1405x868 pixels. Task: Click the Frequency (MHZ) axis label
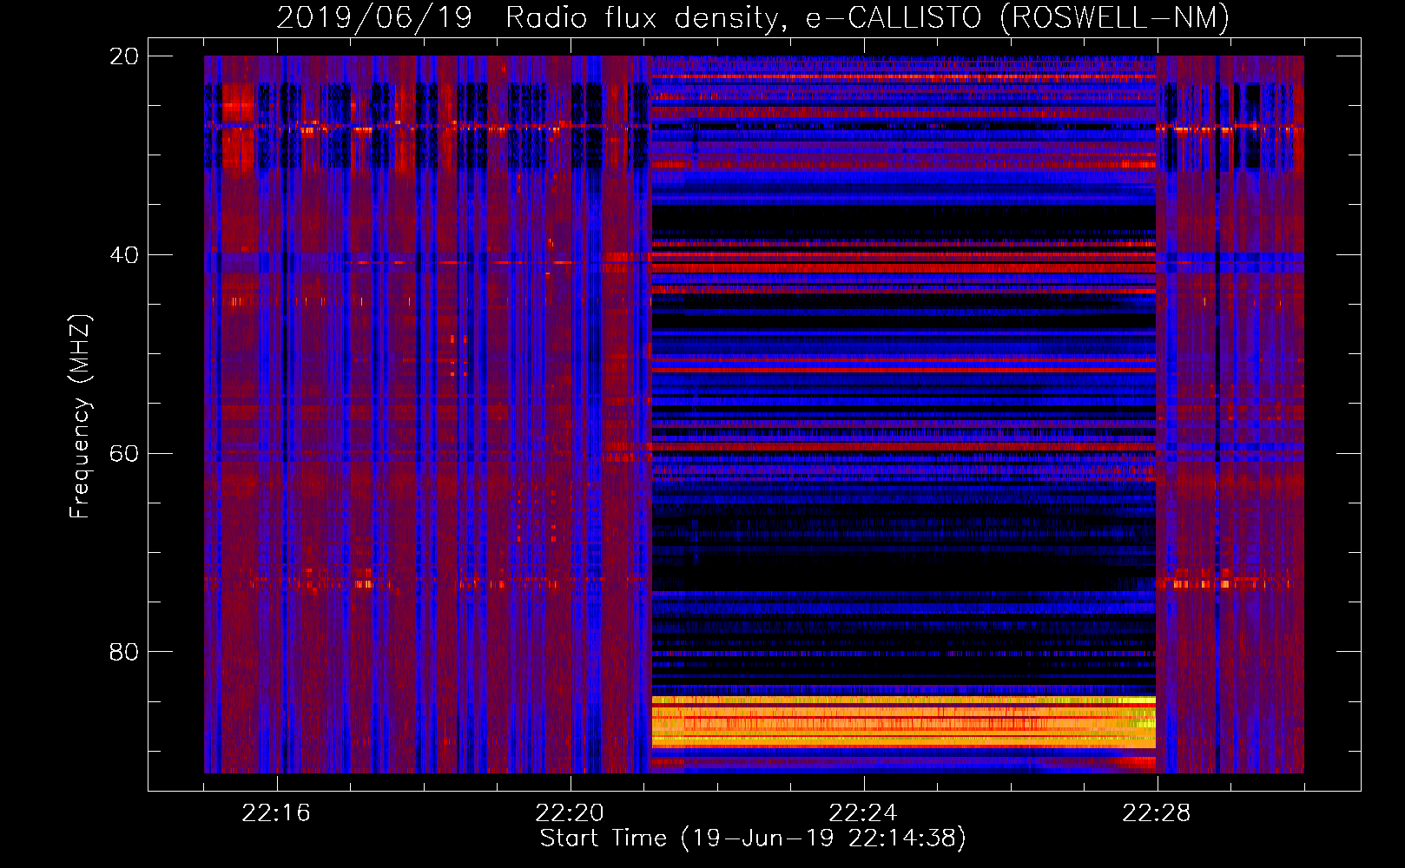click(x=80, y=416)
